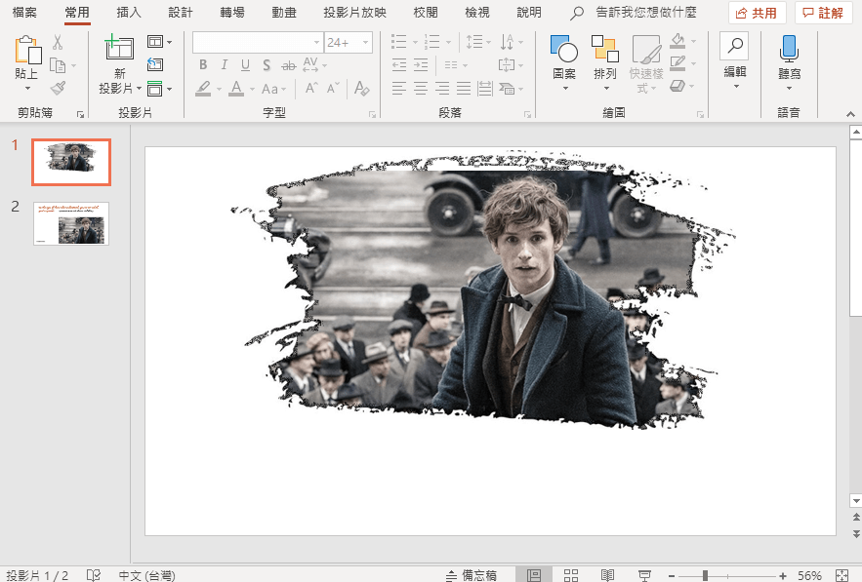Align text left in paragraph group

[x=399, y=89]
